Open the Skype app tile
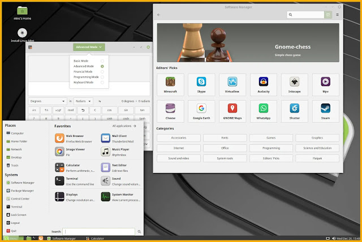The height and width of the screenshot is (242, 362). click(201, 85)
